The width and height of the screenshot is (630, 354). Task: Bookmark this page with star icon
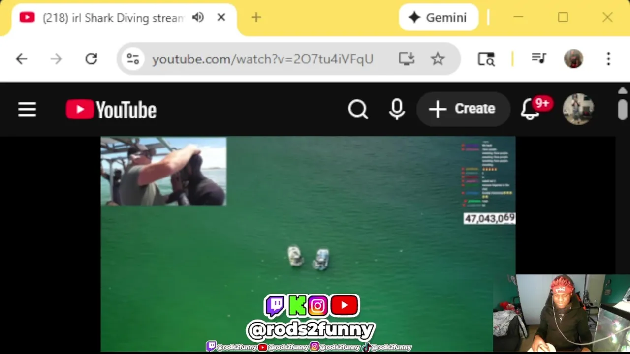pos(438,59)
